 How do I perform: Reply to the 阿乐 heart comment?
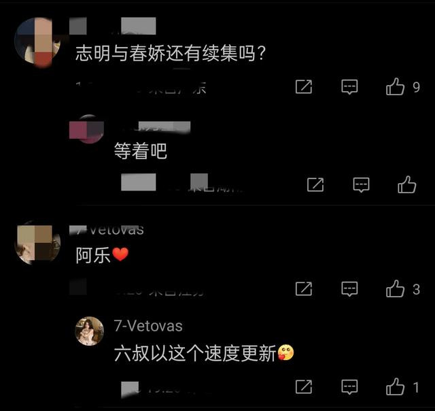[x=349, y=289]
